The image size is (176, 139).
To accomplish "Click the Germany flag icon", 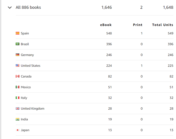I will [17, 55].
